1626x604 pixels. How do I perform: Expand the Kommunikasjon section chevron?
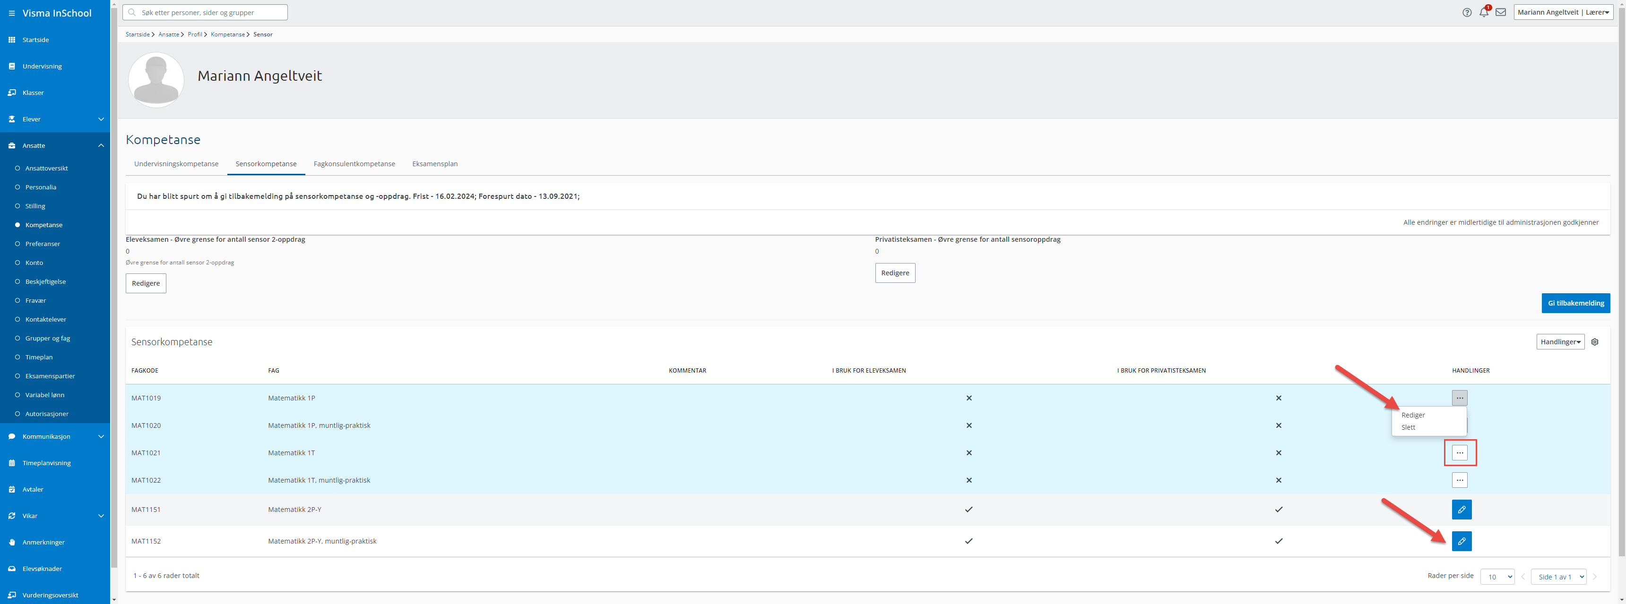click(101, 436)
